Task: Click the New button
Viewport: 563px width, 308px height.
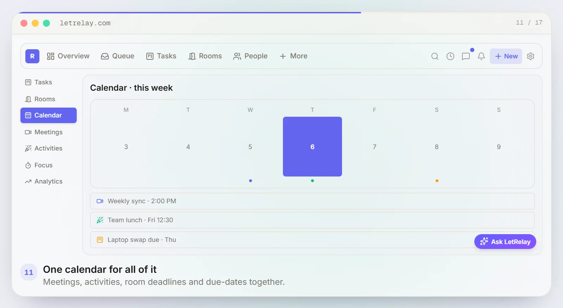Action: point(506,56)
